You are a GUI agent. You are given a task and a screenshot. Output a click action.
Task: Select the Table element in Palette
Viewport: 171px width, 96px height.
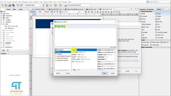(x=158, y=27)
